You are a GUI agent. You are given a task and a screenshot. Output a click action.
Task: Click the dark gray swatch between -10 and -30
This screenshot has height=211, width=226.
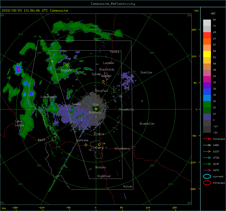pos(207,129)
